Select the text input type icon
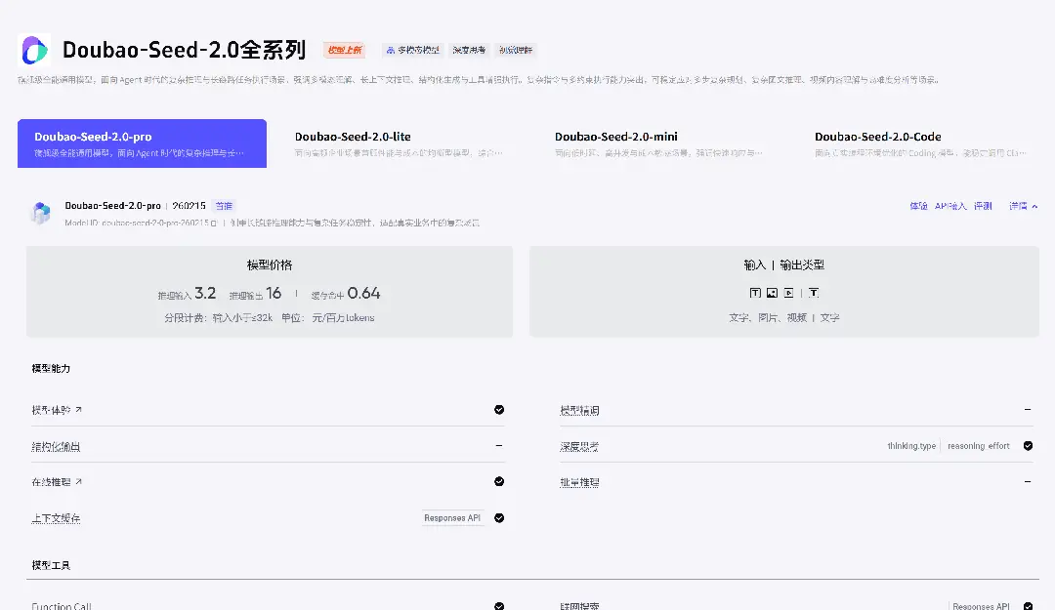 pos(755,293)
